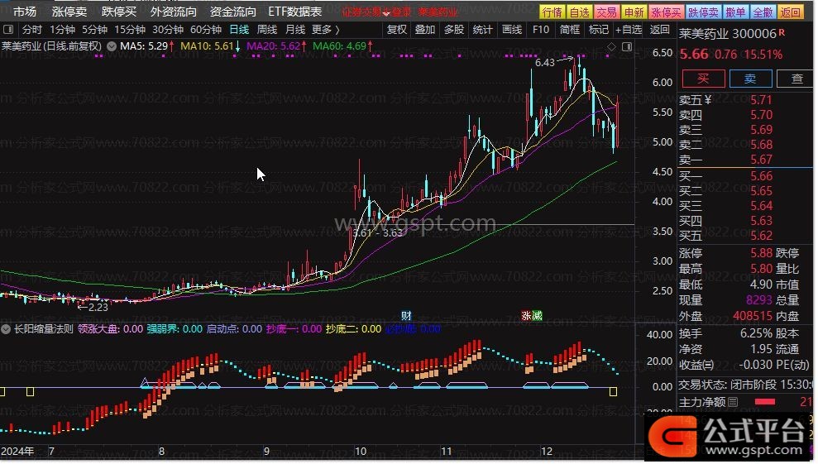
Task: Click the 涨 marker on the chart
Action: point(526,316)
